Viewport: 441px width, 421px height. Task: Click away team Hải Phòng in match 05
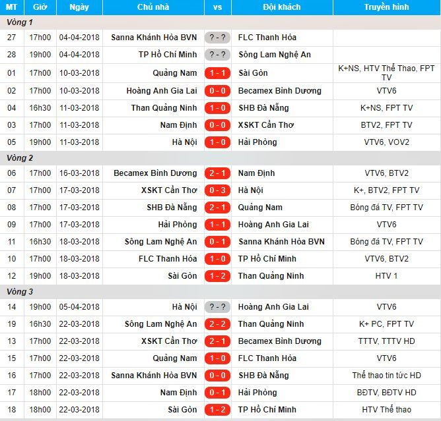click(256, 142)
